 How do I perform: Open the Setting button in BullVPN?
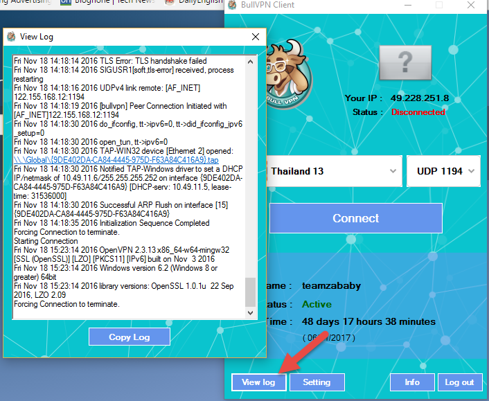click(x=317, y=382)
